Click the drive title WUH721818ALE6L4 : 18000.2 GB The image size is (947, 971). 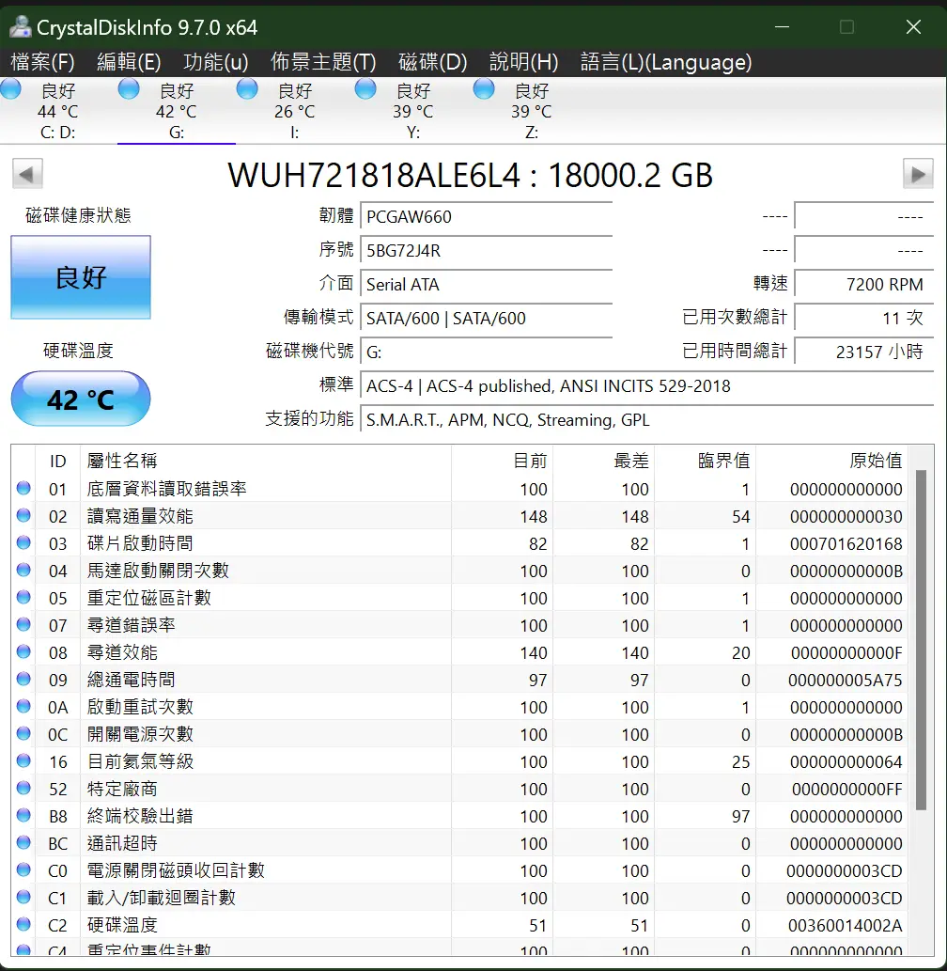click(471, 175)
